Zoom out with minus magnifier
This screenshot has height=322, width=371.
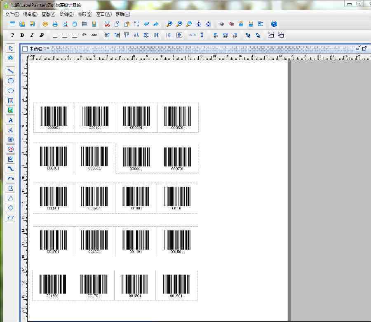(179, 24)
